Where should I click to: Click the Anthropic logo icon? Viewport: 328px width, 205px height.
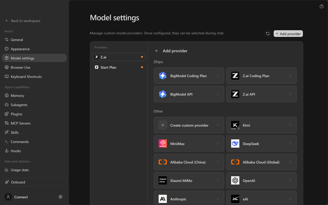coord(163,199)
